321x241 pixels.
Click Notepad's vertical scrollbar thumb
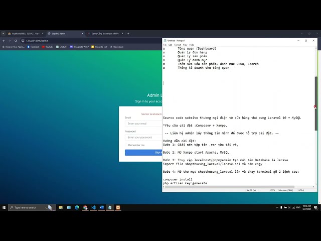coord(316,103)
